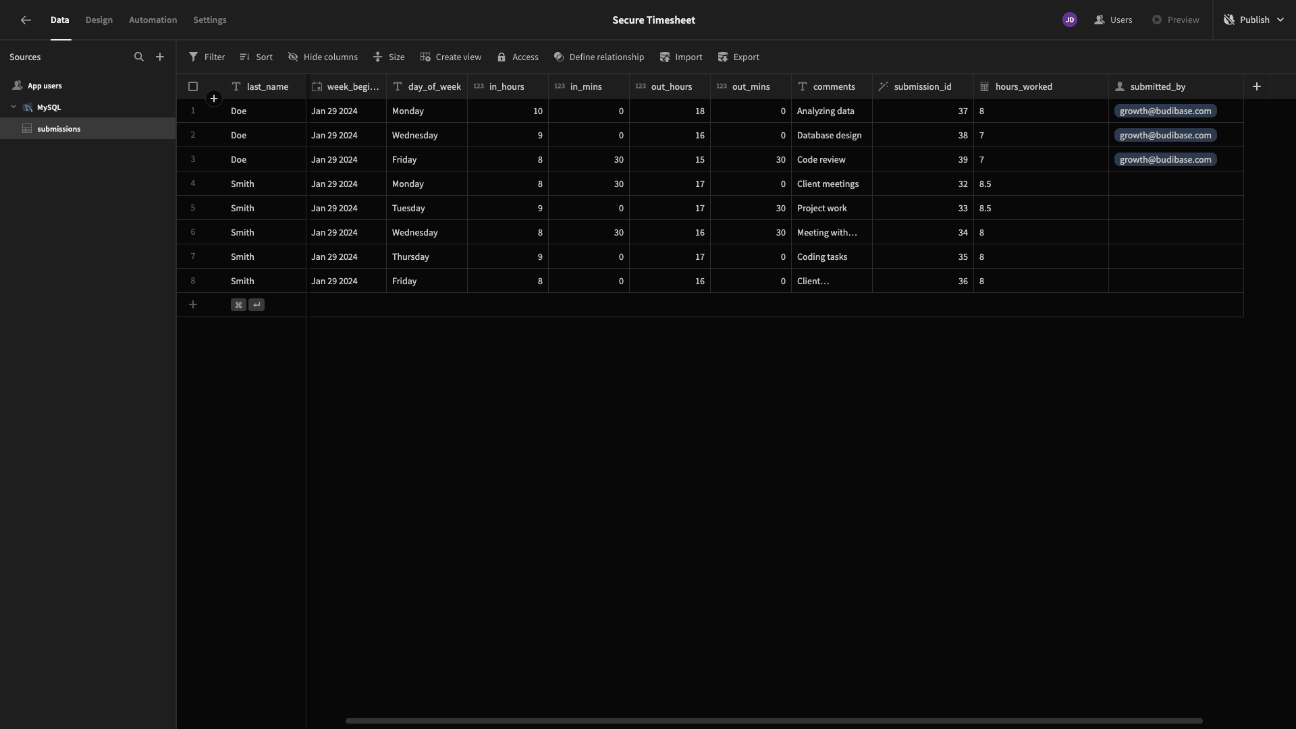The height and width of the screenshot is (729, 1296).
Task: Open Filter tool
Action: (207, 57)
